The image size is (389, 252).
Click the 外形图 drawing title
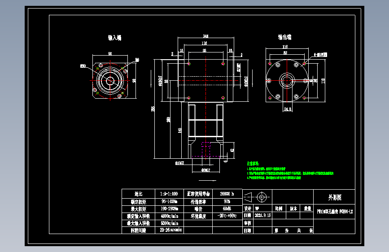(334, 197)
